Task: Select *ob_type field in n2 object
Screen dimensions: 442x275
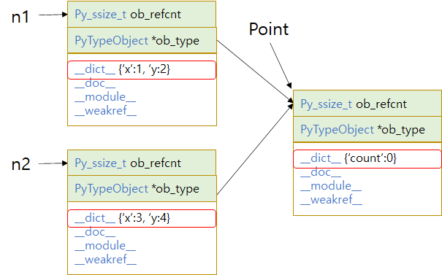Action: [x=142, y=189]
